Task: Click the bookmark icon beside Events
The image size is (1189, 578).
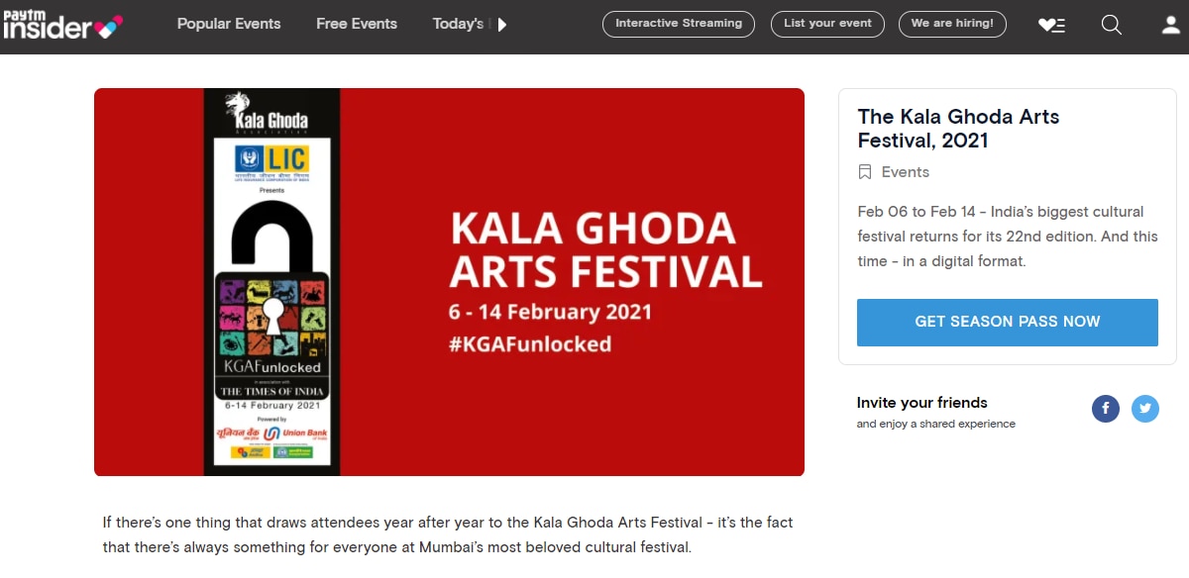Action: tap(865, 172)
